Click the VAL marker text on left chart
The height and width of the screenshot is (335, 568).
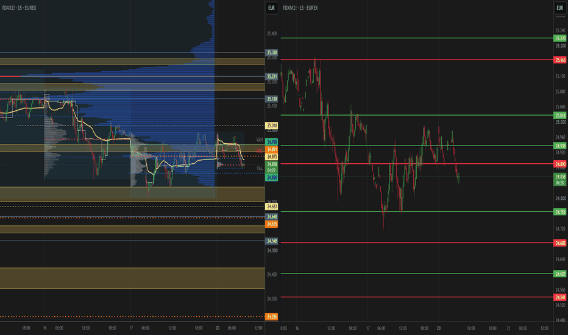pos(260,168)
